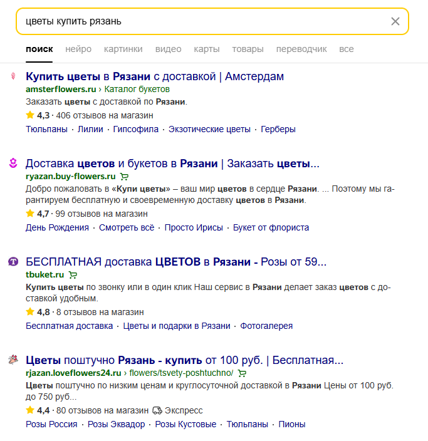Click the cart icon after flowers/tsvety-poshtuchno/
This screenshot has height=441, width=428.
coord(242,373)
